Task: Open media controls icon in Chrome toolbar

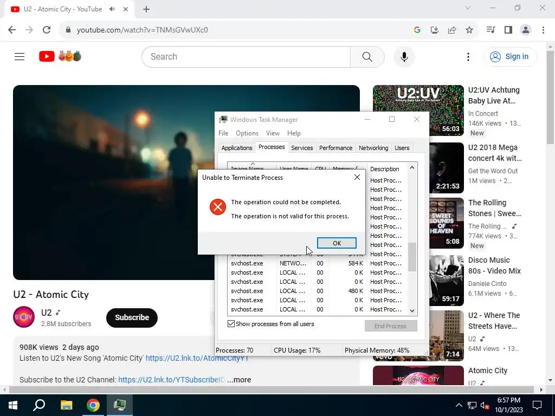Action: (491, 30)
